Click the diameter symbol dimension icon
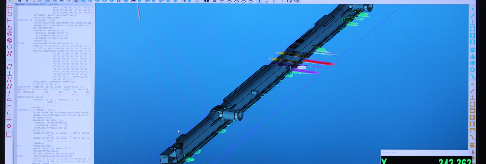 pyautogui.click(x=9, y=126)
